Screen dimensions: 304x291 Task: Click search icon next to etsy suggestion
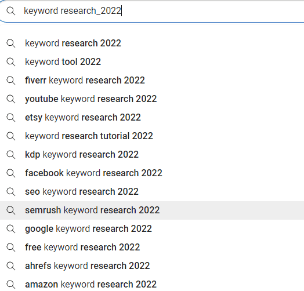coord(10,118)
